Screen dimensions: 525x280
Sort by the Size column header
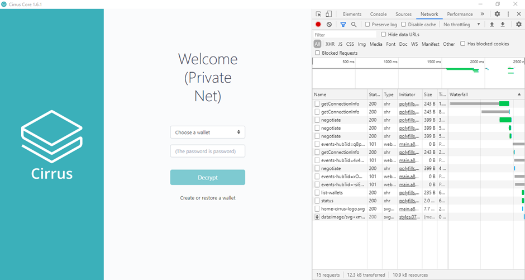point(429,94)
